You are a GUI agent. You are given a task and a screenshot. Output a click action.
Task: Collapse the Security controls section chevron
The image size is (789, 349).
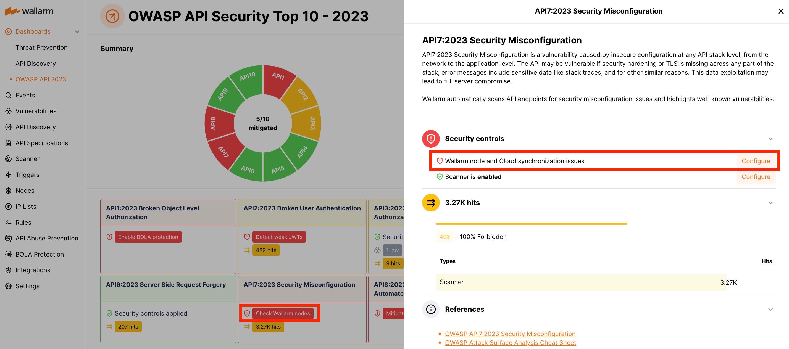770,139
